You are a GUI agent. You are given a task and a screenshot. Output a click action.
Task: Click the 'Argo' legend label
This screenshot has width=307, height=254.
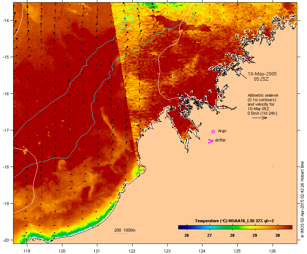pyautogui.click(x=222, y=131)
